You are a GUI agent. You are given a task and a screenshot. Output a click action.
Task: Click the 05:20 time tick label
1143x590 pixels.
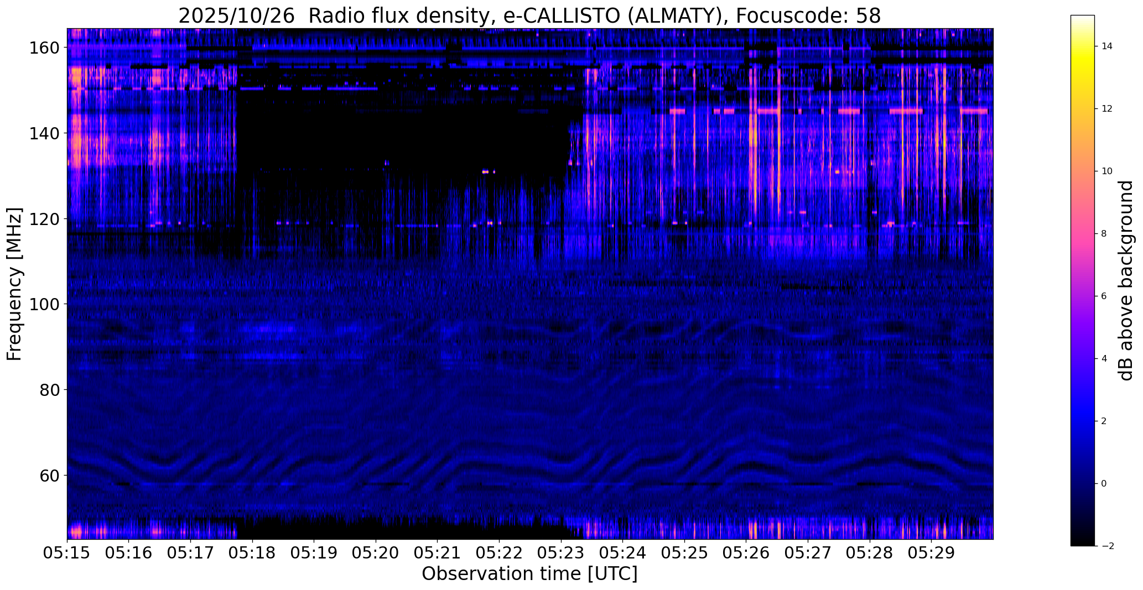(376, 553)
